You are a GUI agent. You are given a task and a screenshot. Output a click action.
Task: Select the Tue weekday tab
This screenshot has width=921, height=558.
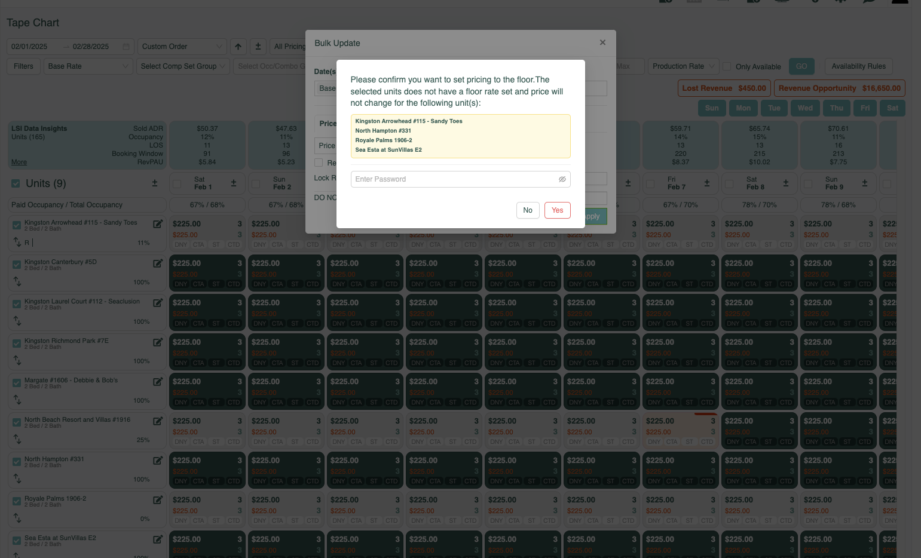(x=774, y=108)
